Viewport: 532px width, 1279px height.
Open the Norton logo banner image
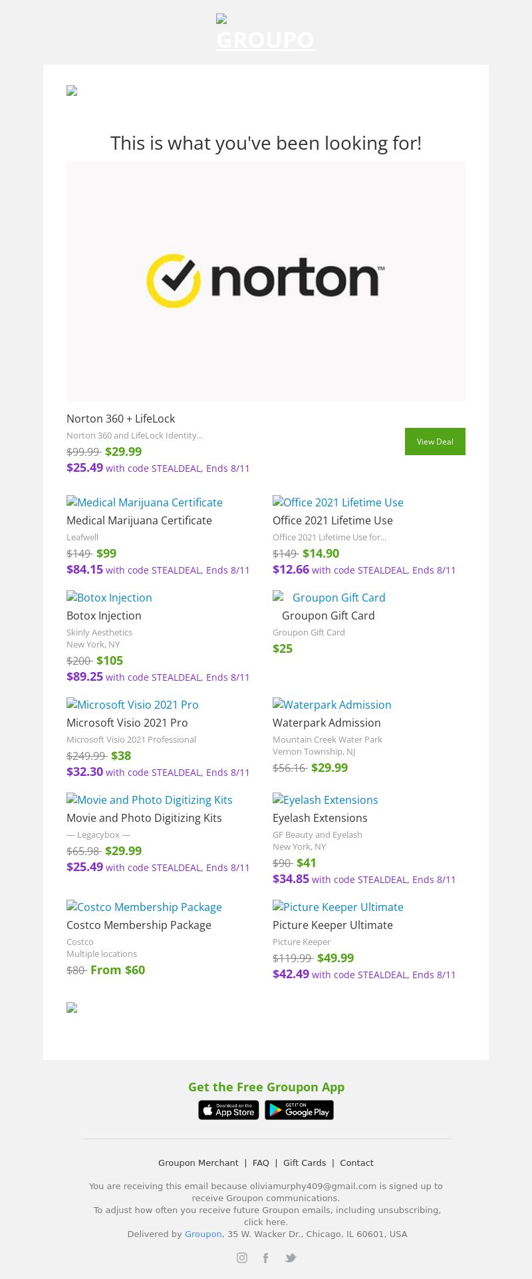(266, 281)
